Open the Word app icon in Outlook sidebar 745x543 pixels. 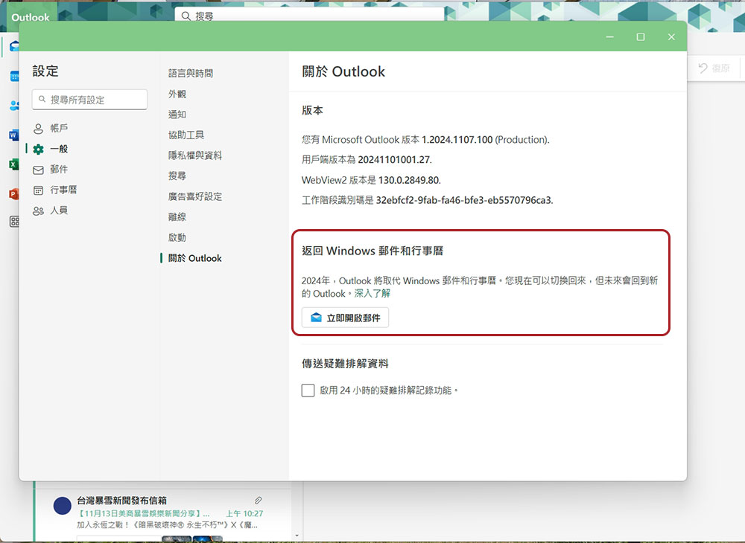13,135
